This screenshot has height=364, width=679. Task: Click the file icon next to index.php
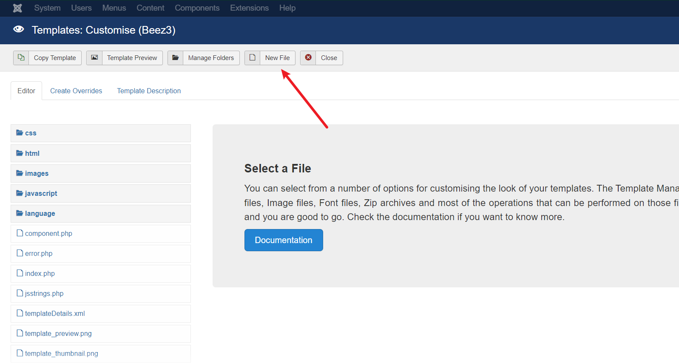20,273
